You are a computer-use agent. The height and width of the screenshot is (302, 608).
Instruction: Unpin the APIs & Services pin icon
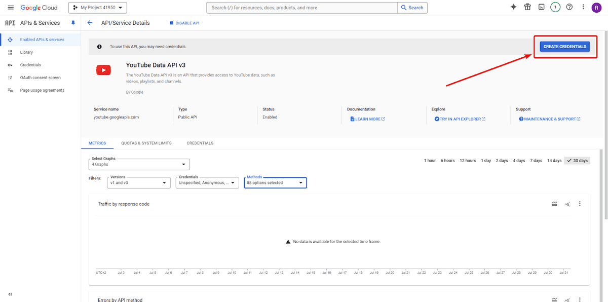[x=73, y=23]
